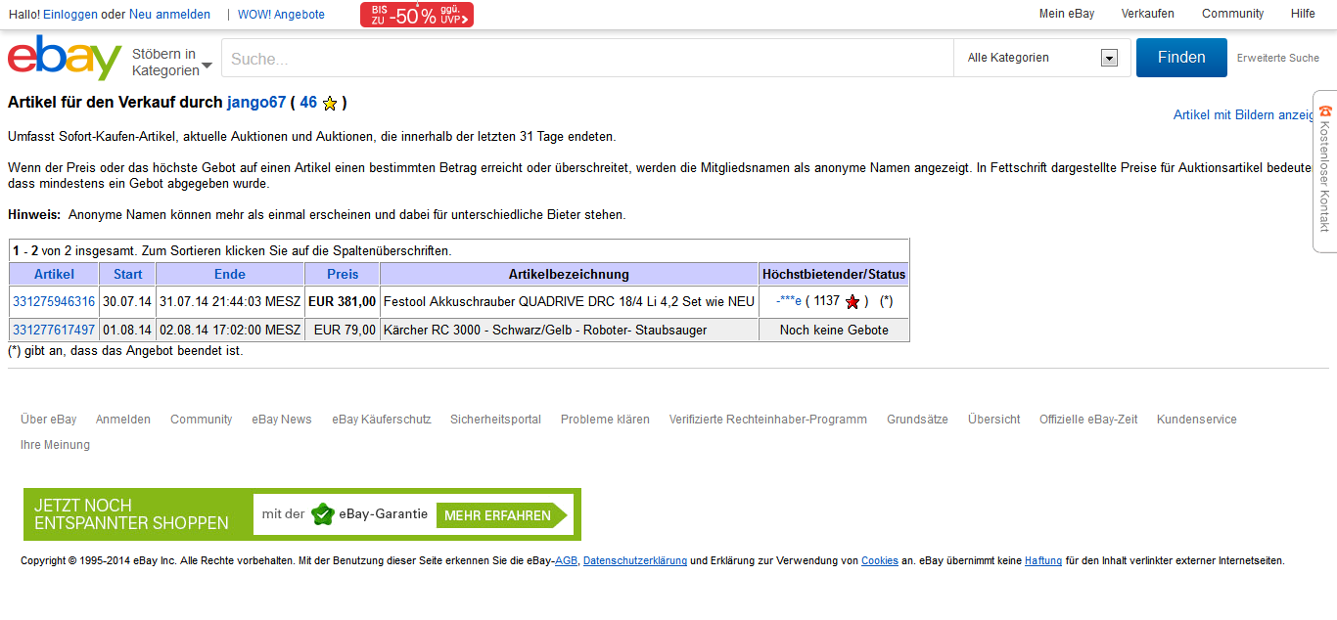Click start date 30.07.14 cell
The width and height of the screenshot is (1337, 620).
point(127,302)
